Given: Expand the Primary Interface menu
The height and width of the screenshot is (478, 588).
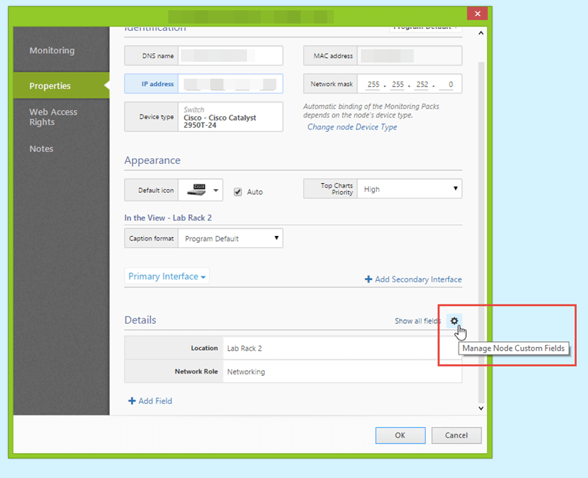Looking at the screenshot, I should (168, 277).
